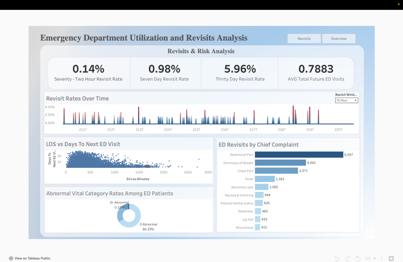
Task: Click the Redo arrow icon
Action: tap(347, 258)
